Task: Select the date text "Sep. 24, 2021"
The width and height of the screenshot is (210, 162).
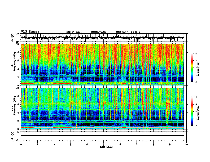Action: [74, 32]
